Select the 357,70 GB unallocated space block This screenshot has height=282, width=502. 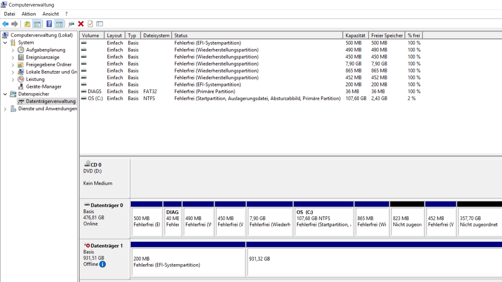(479, 221)
